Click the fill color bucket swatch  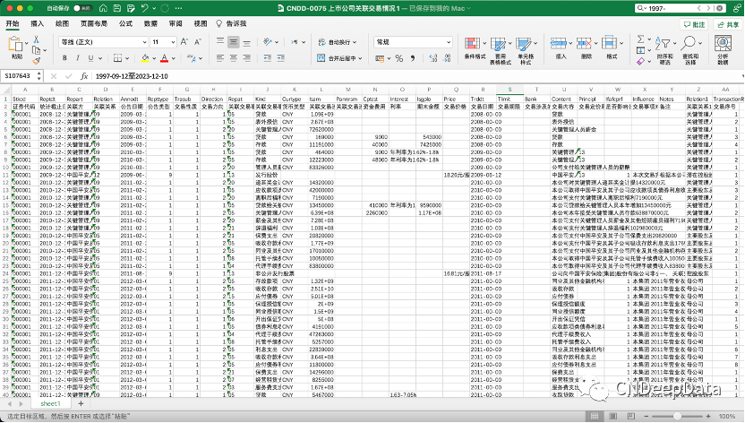[145, 58]
